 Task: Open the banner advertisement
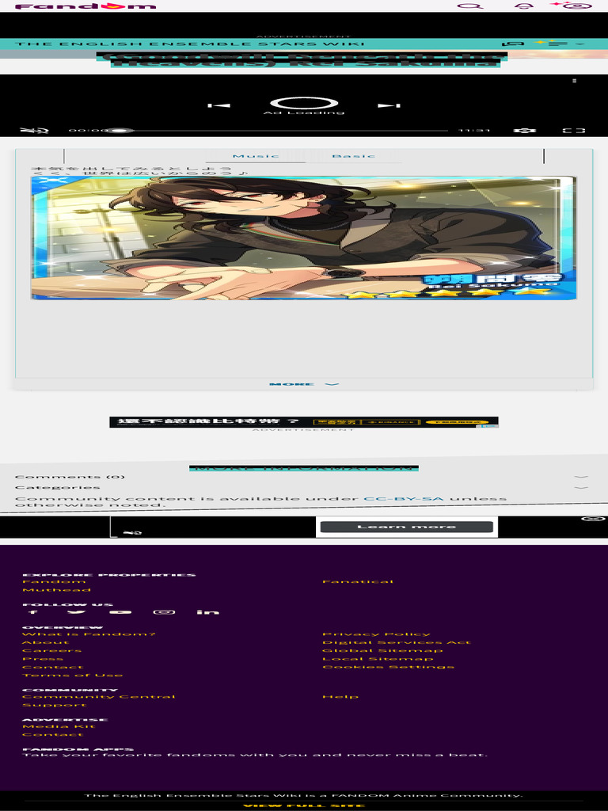click(x=304, y=422)
